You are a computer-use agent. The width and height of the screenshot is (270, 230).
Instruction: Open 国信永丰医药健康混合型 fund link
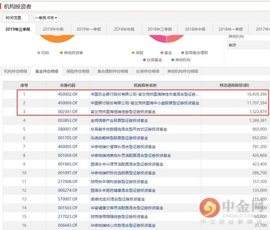pyautogui.click(x=123, y=190)
